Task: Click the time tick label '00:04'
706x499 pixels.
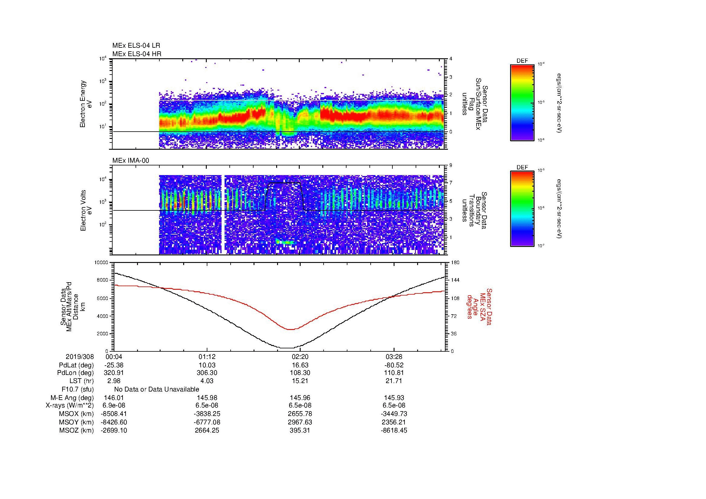Action: (x=114, y=357)
